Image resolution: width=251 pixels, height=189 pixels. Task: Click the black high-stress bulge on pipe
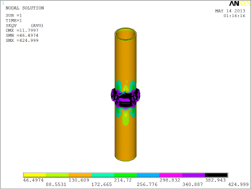[125, 97]
